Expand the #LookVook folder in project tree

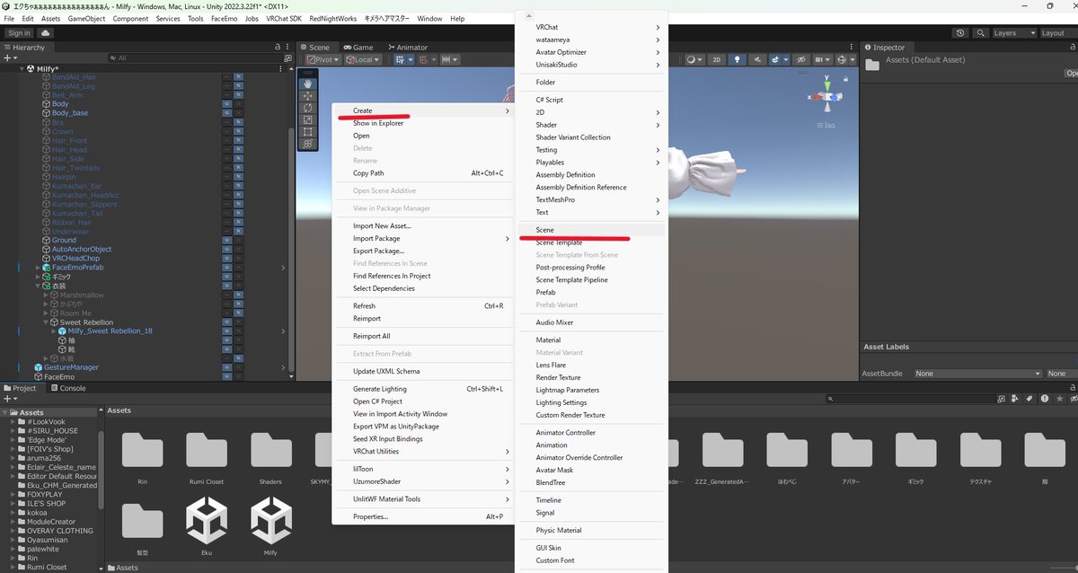[x=12, y=421]
